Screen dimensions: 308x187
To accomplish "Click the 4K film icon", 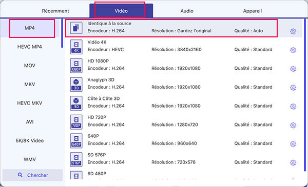I will click(76, 47).
